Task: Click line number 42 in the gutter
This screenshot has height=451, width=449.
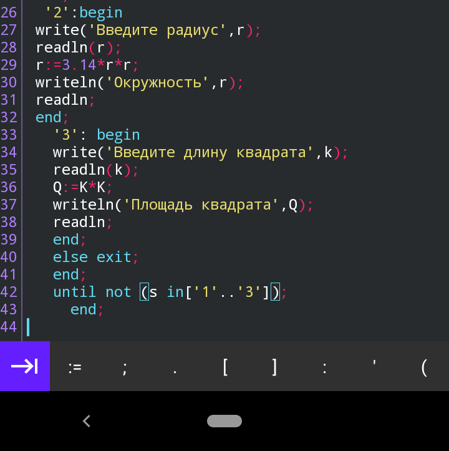Action: (x=9, y=292)
